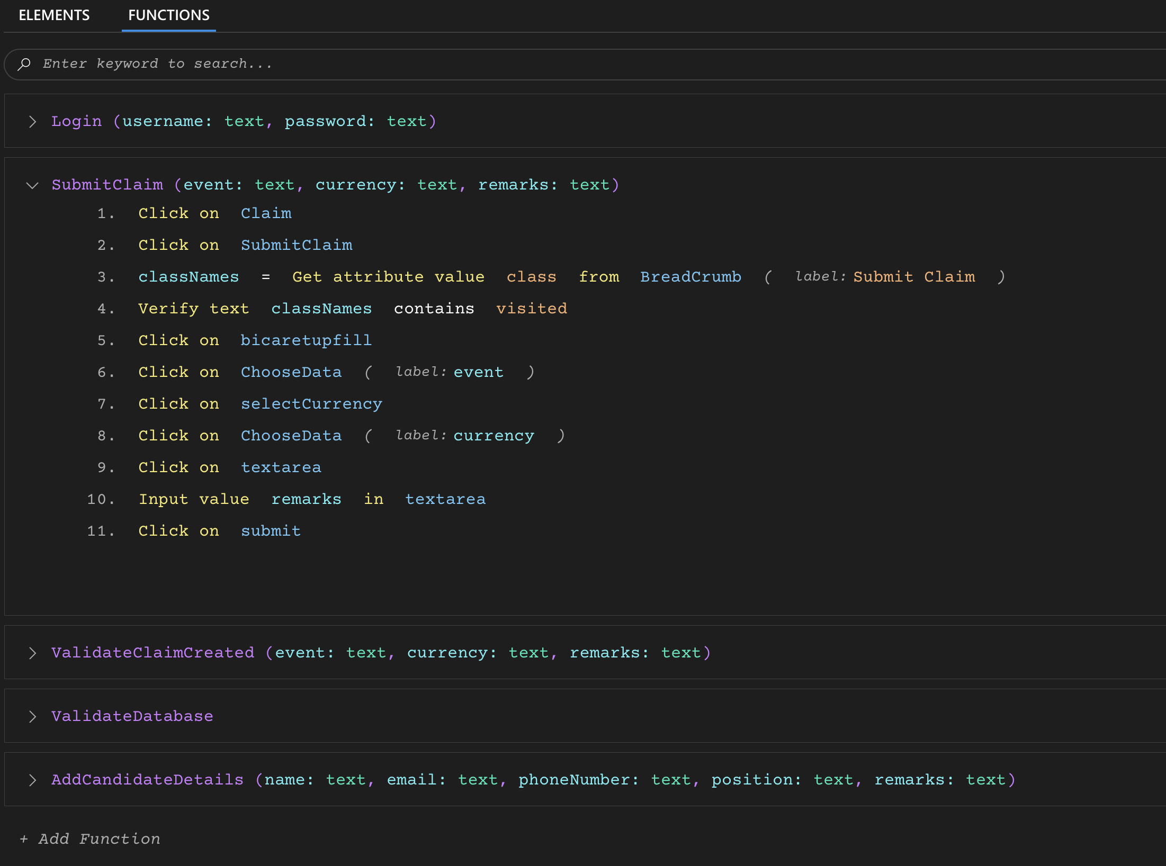Image resolution: width=1166 pixels, height=866 pixels.
Task: Click the bicaretupfill target in step 5
Action: click(306, 340)
